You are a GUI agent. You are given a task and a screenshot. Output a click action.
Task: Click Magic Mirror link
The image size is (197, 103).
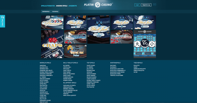coord(91,76)
